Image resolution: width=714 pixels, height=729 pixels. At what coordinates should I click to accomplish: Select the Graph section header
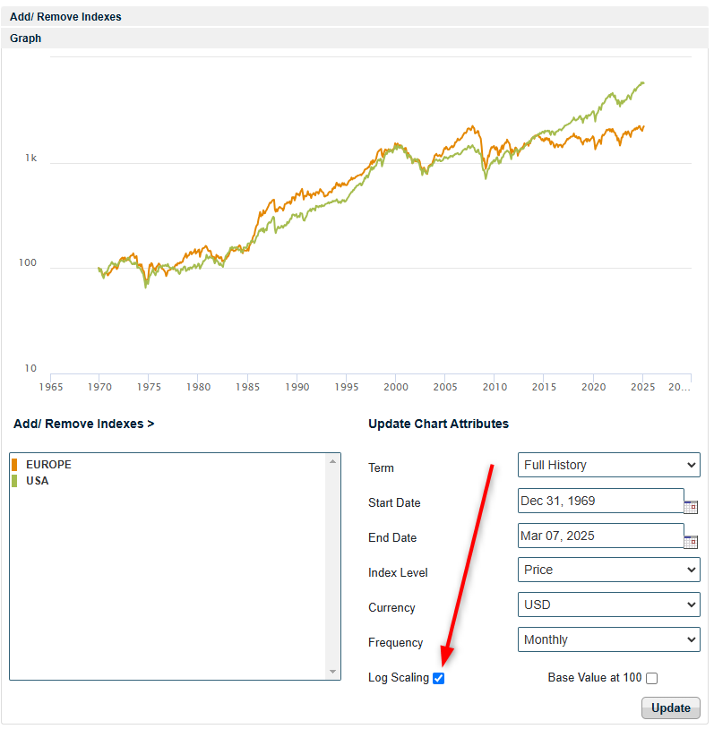pos(25,39)
